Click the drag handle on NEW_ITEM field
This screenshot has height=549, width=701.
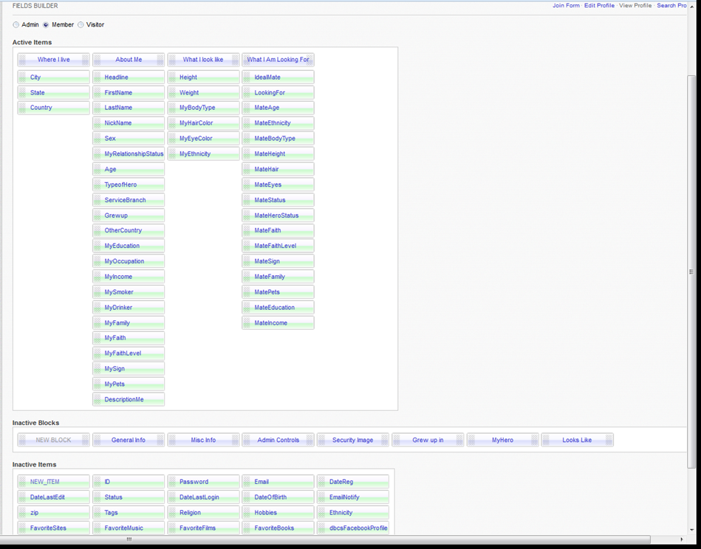pyautogui.click(x=23, y=482)
